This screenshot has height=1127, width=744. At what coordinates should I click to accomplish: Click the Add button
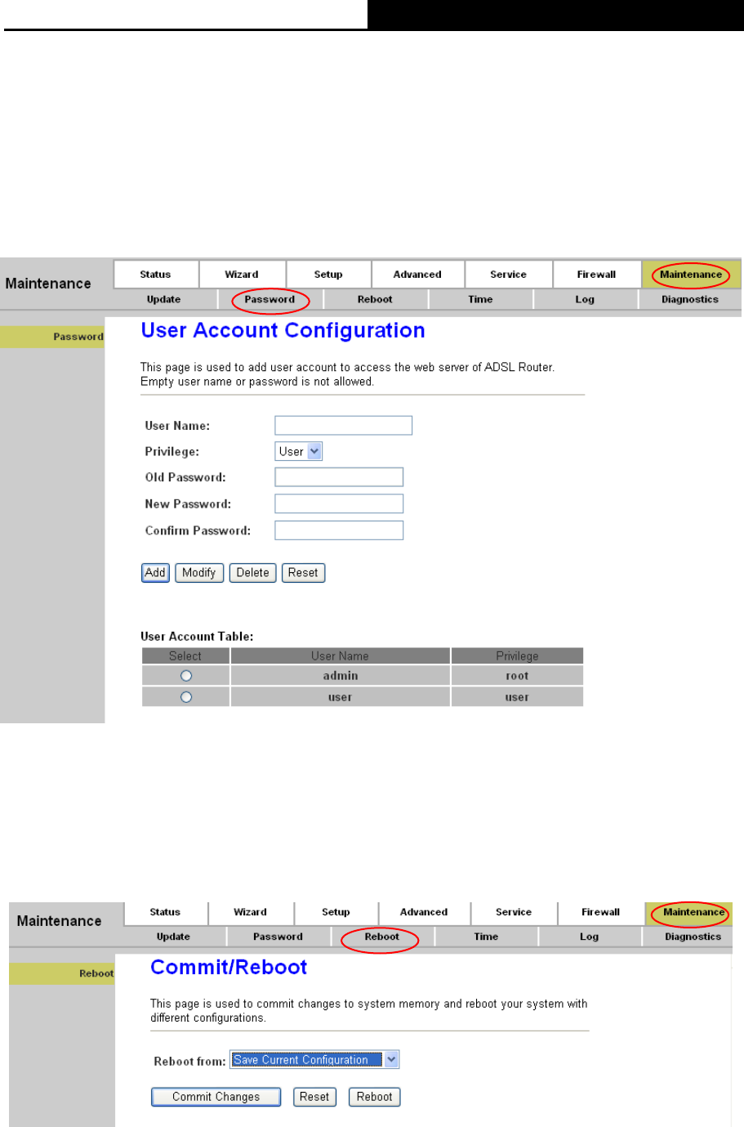pyautogui.click(x=155, y=573)
